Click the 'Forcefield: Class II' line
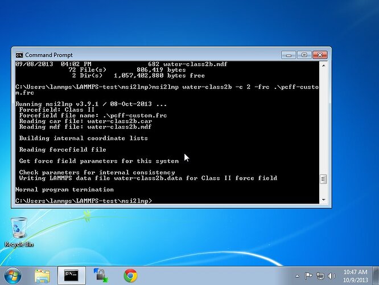 [x=57, y=109]
